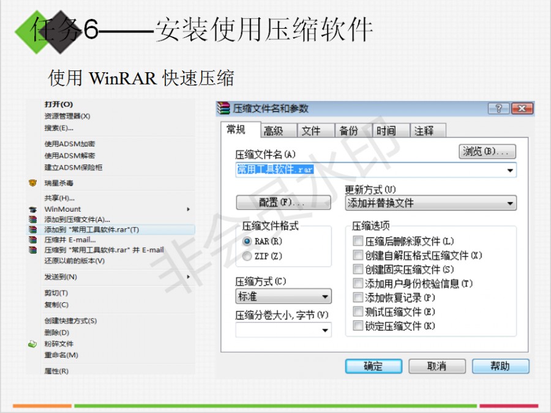
Task: Choose 添加到 "常用工具软件.rar"(T) menu entry
Action: click(92, 229)
